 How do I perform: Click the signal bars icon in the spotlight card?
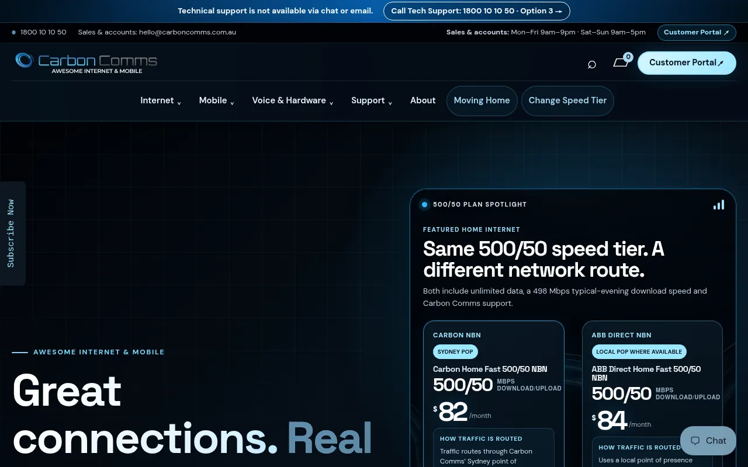(719, 204)
